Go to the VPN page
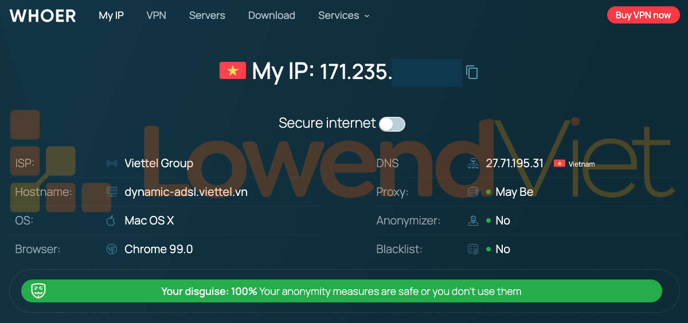The width and height of the screenshot is (688, 323). point(156,15)
